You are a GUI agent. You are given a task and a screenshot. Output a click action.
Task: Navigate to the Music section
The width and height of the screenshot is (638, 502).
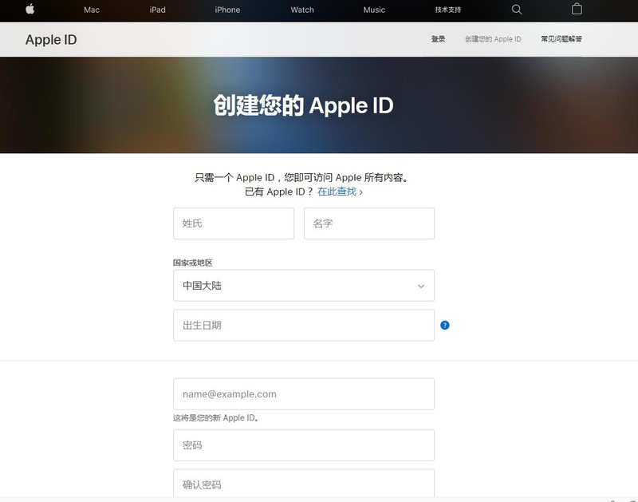[374, 10]
